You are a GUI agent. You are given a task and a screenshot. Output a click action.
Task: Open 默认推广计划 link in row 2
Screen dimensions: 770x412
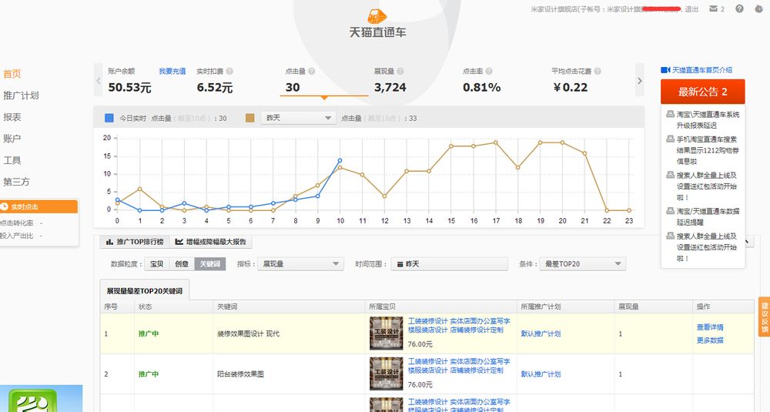click(x=541, y=373)
